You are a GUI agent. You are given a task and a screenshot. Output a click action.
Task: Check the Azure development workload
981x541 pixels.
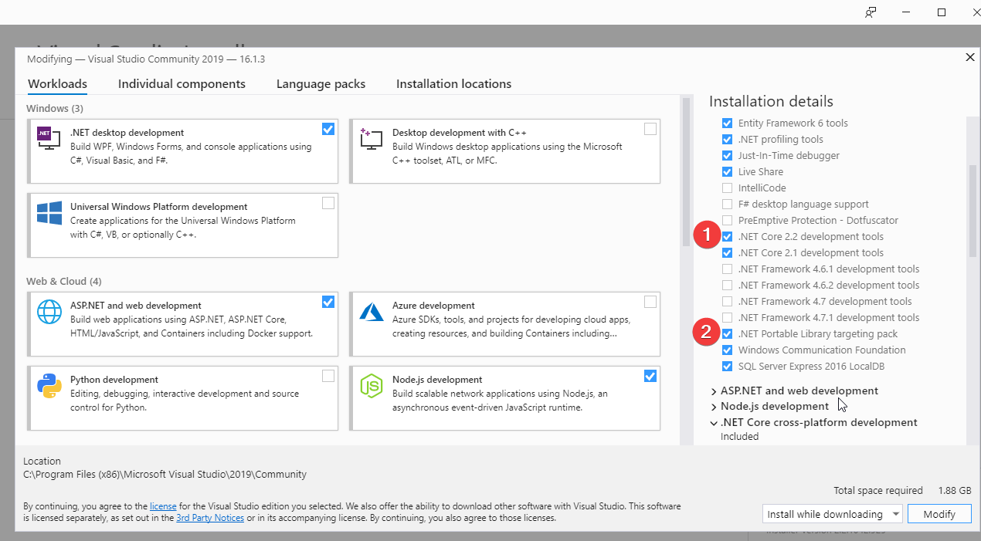pos(650,302)
